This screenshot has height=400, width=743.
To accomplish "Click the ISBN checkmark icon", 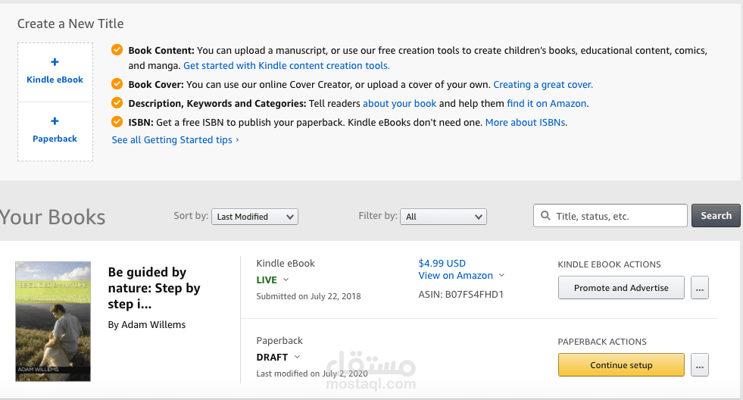I will (x=117, y=122).
